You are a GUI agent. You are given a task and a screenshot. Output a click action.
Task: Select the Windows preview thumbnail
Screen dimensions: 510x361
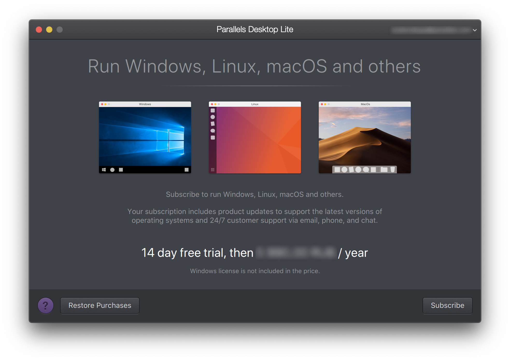pos(145,137)
